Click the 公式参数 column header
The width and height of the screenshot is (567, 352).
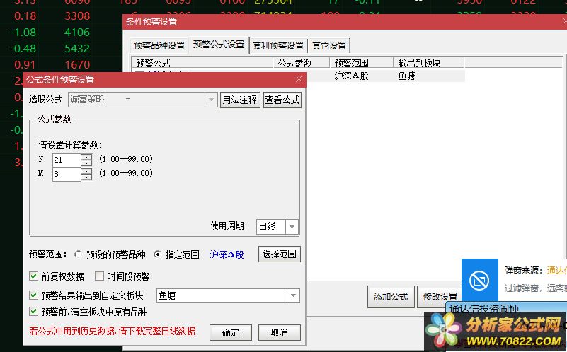click(x=302, y=62)
